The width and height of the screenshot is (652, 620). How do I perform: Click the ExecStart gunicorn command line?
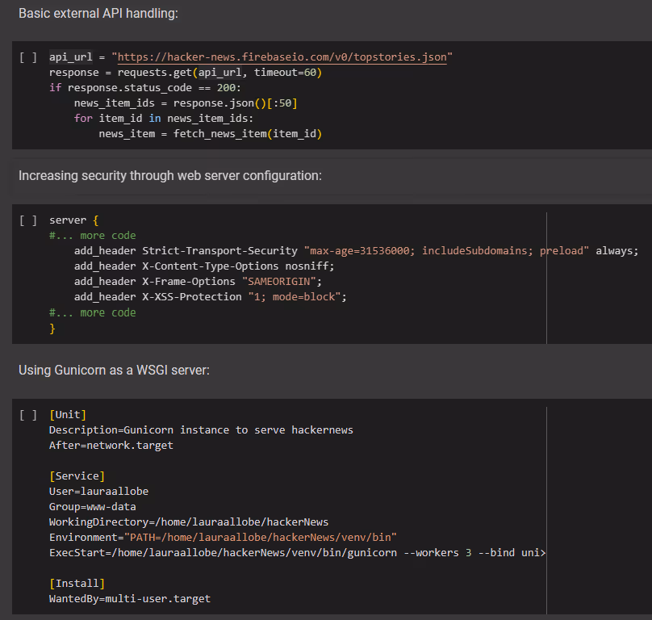coord(296,553)
